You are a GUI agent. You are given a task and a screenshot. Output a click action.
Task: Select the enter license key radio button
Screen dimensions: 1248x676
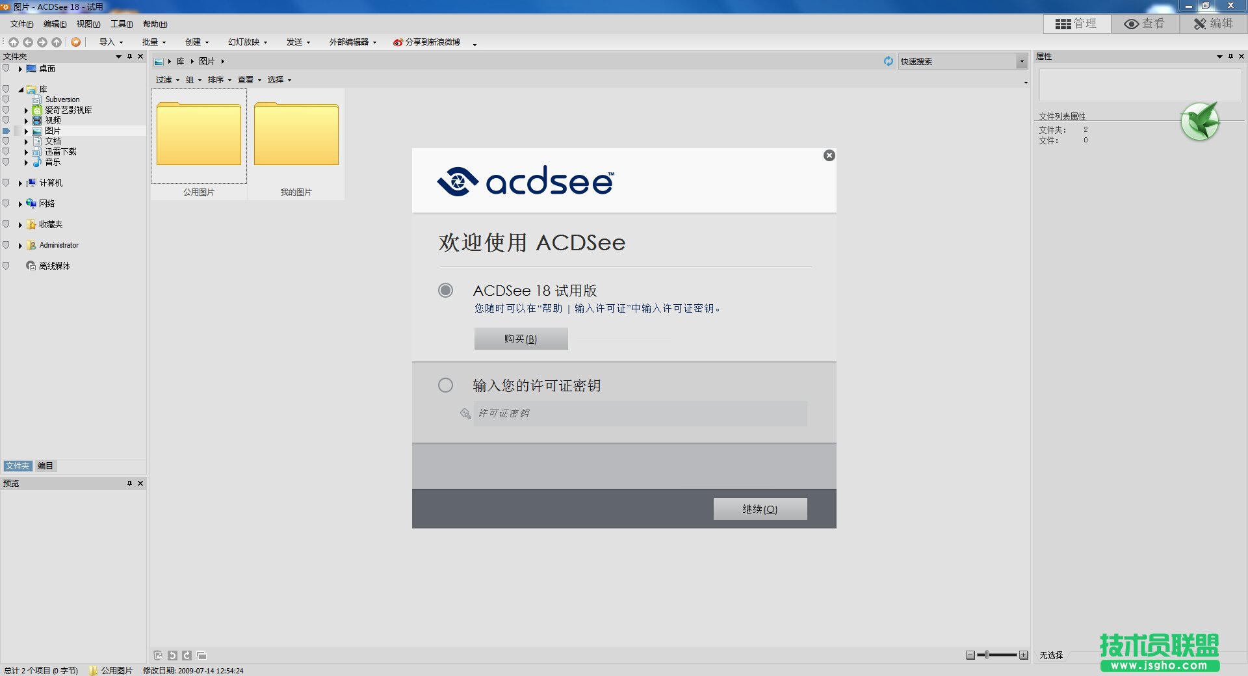pos(445,385)
